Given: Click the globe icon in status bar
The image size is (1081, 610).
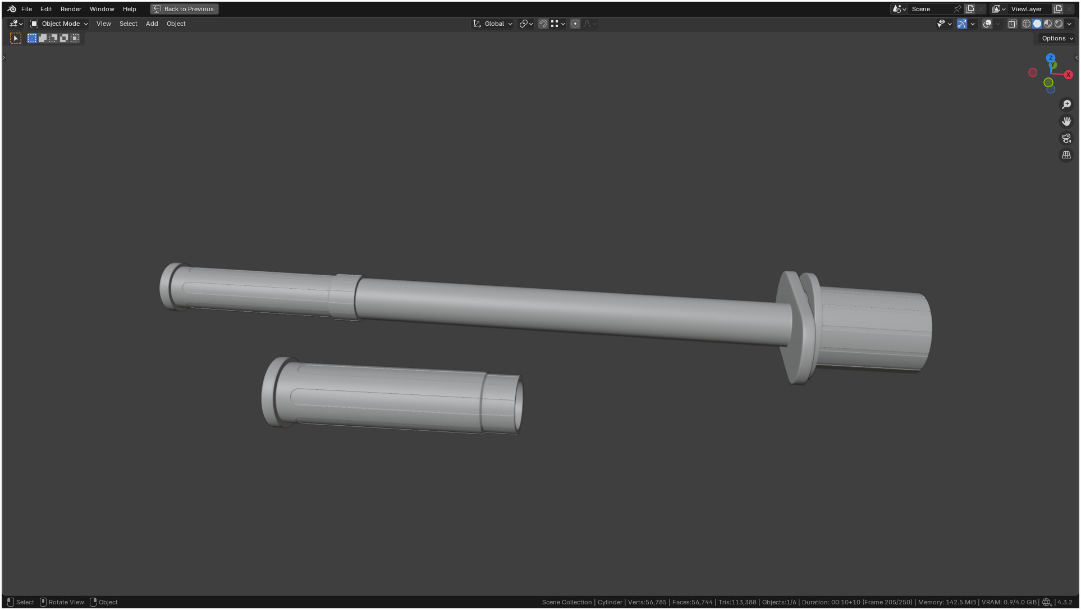Looking at the screenshot, I should click(x=1047, y=602).
